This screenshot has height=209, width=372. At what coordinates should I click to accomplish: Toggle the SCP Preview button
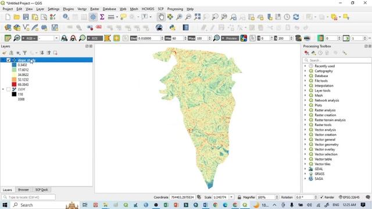pyautogui.click(x=230, y=38)
